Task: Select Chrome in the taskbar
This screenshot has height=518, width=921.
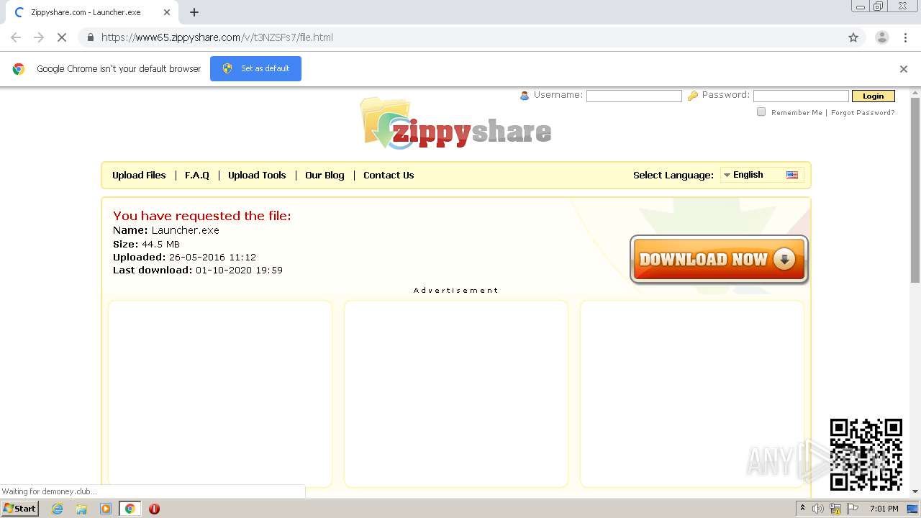Action: [x=130, y=509]
